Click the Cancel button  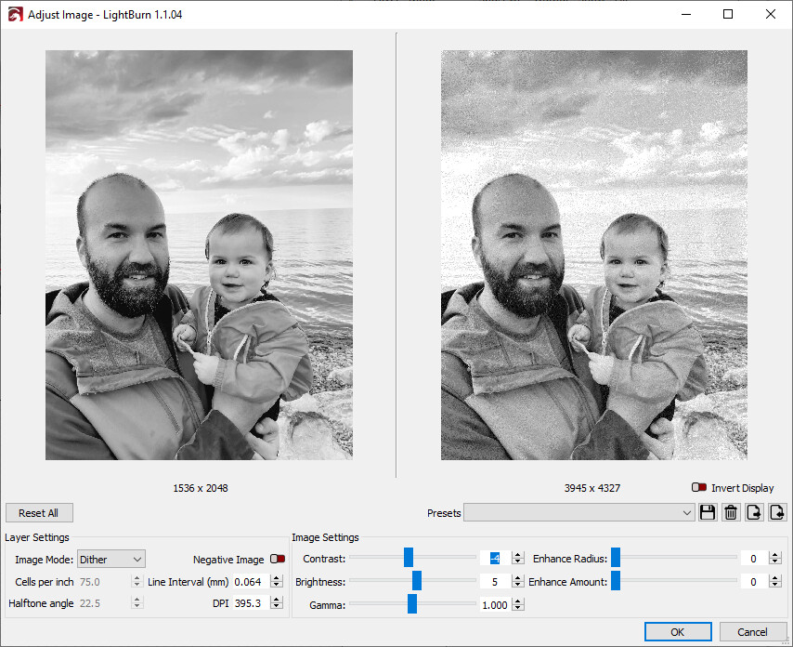pyautogui.click(x=752, y=632)
